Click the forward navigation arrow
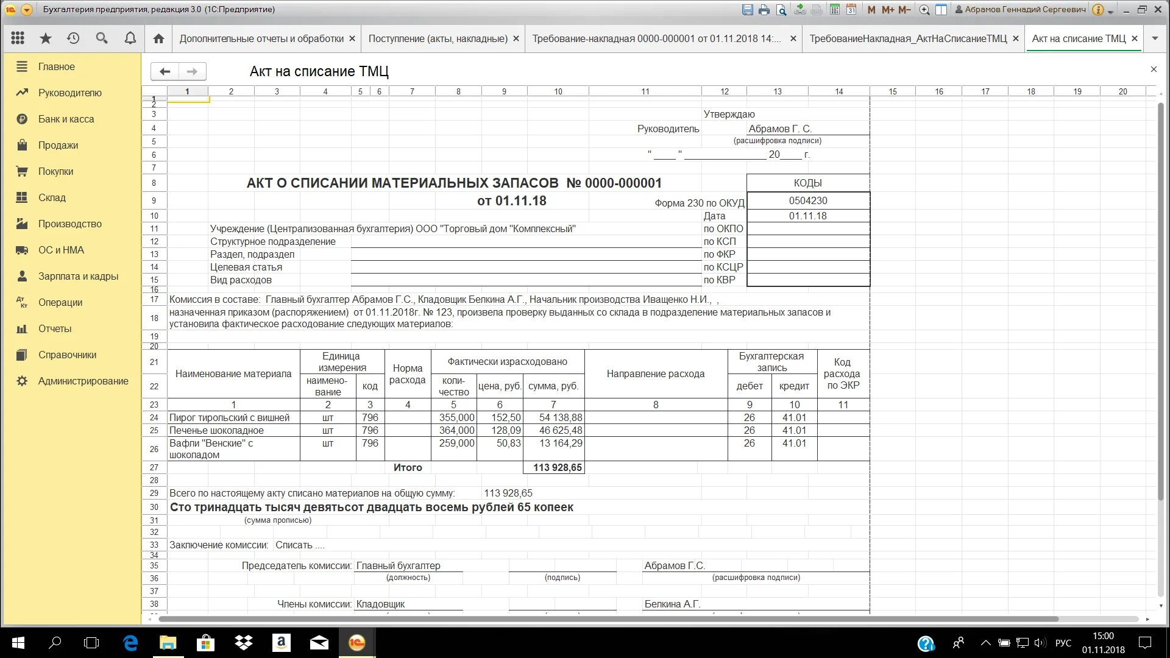Viewport: 1170px width, 658px height. pos(192,71)
